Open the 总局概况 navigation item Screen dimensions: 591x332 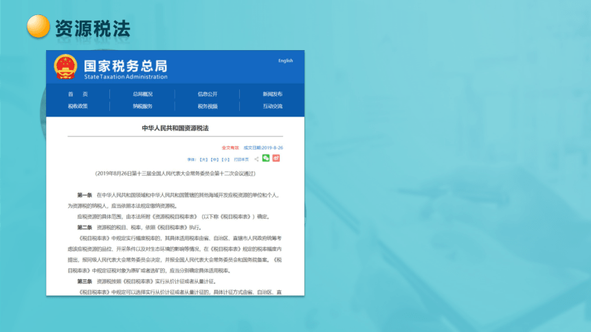pyautogui.click(x=142, y=94)
